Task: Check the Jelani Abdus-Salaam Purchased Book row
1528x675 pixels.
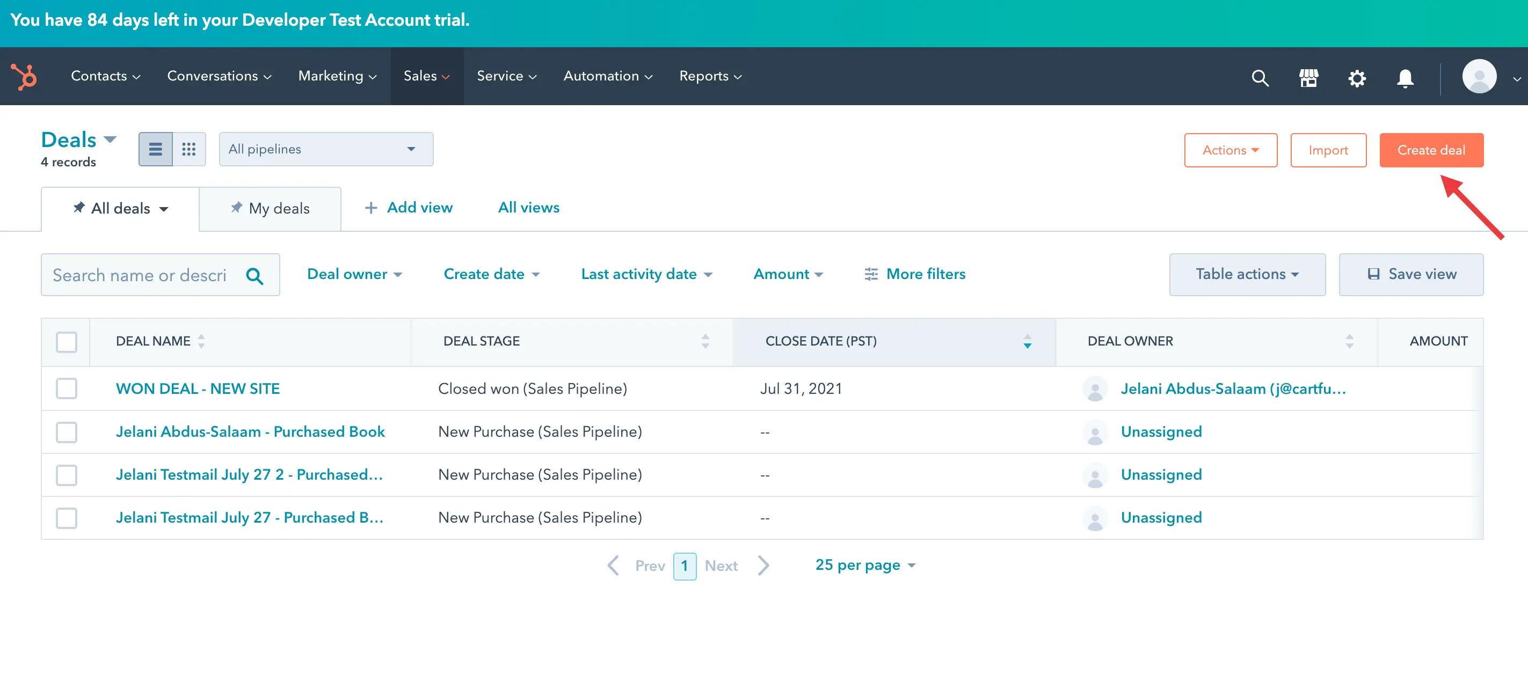Action: click(x=67, y=432)
